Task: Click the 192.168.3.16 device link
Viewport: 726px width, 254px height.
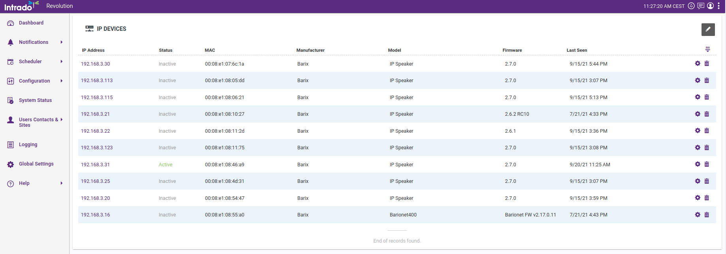Action: coord(95,215)
